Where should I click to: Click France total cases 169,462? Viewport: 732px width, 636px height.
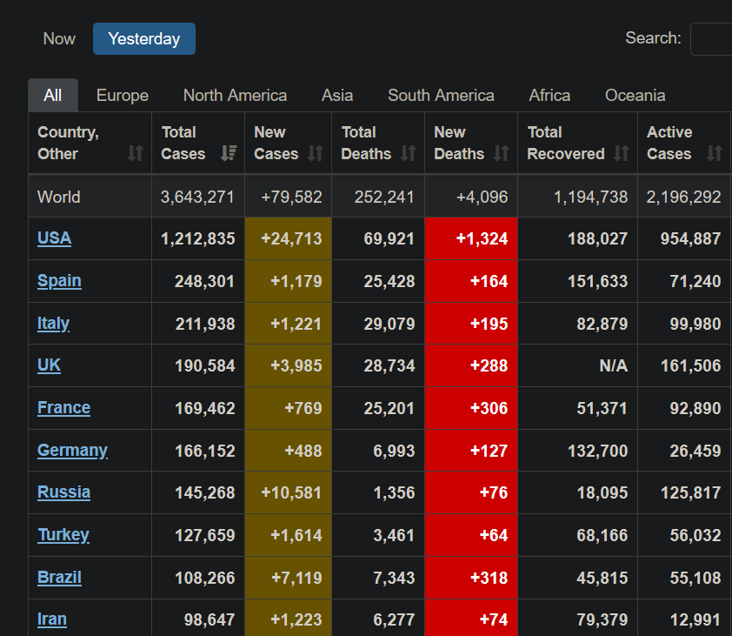point(205,408)
